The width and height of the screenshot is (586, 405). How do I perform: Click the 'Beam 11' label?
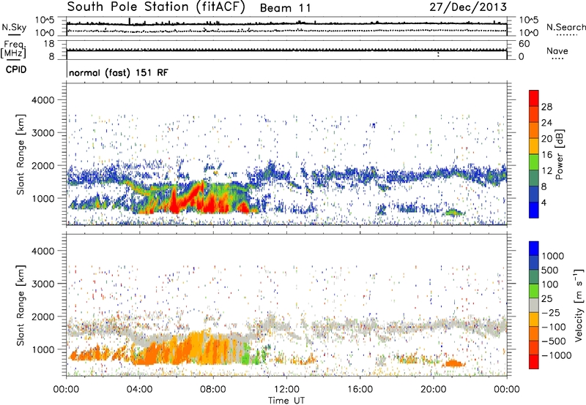tap(285, 8)
